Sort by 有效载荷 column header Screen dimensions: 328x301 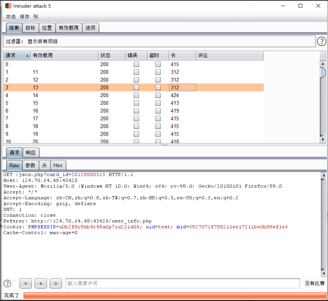coord(64,55)
